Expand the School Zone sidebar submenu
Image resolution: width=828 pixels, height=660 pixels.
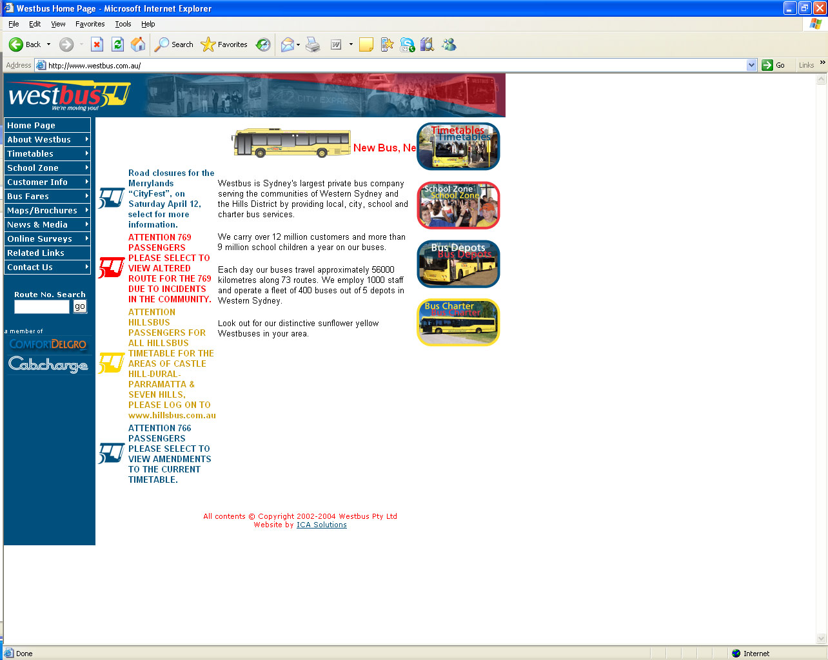click(x=87, y=168)
